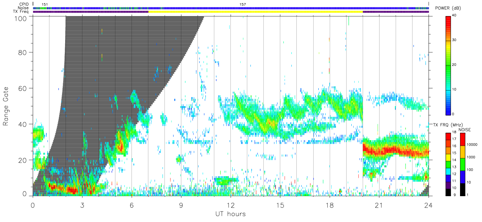This screenshot has width=482, height=222.
Task: Click the 80 tick on Range Gate axis
Action: click(23, 52)
